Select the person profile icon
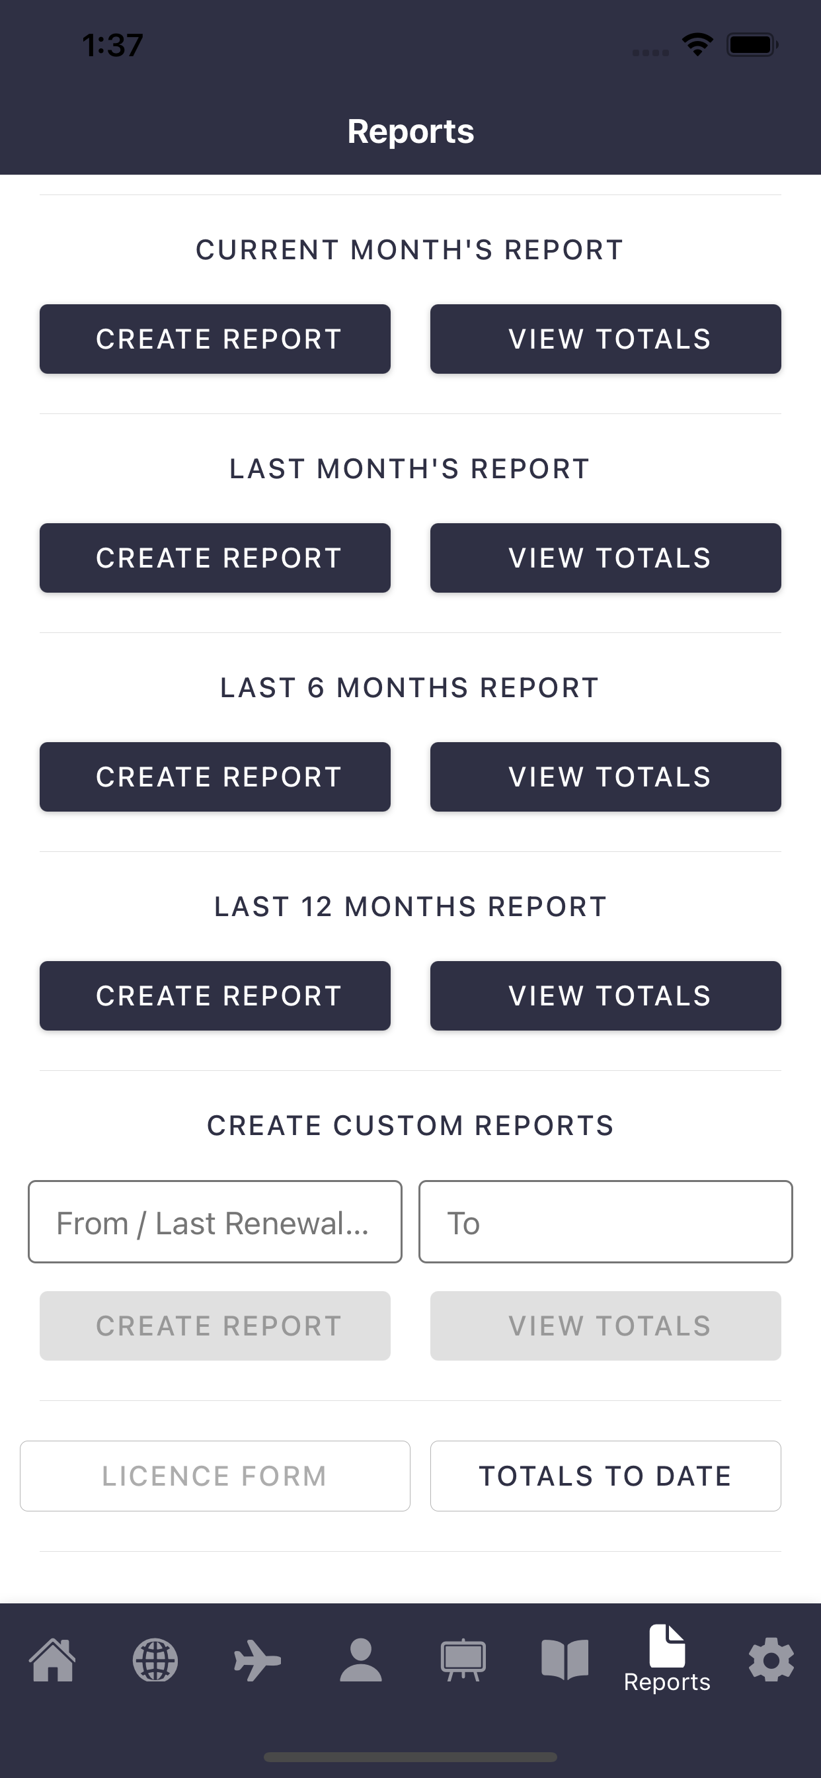 click(x=360, y=1660)
